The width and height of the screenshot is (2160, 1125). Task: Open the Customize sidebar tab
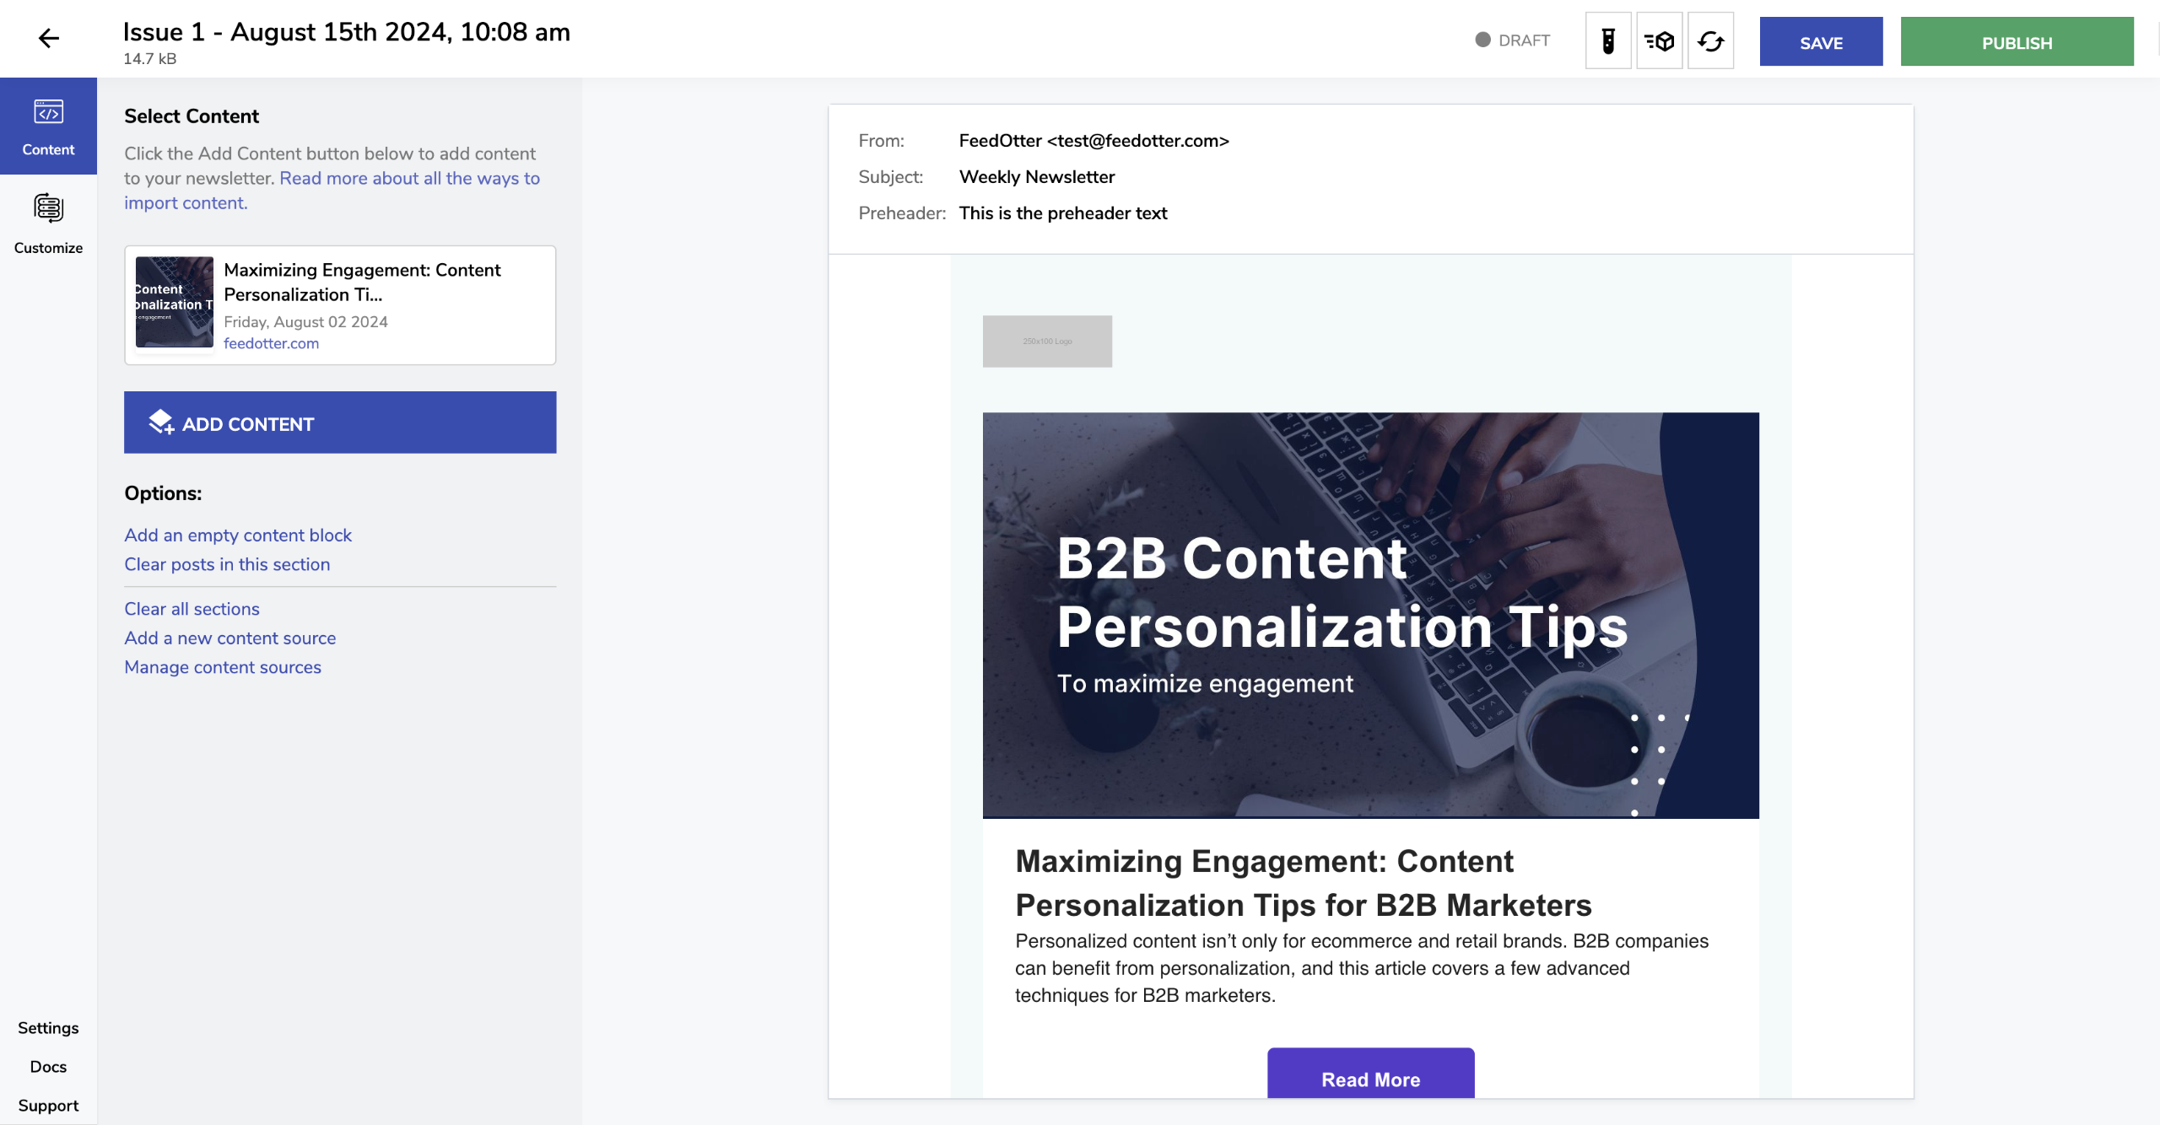[48, 223]
